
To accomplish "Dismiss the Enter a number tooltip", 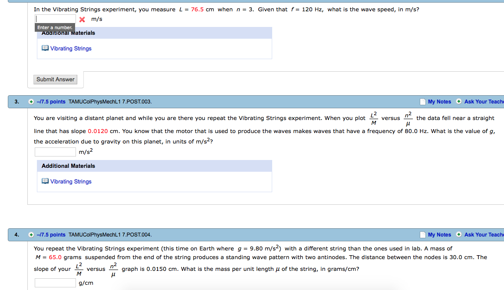I will (55, 27).
